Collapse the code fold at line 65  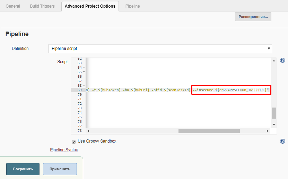[84, 72]
